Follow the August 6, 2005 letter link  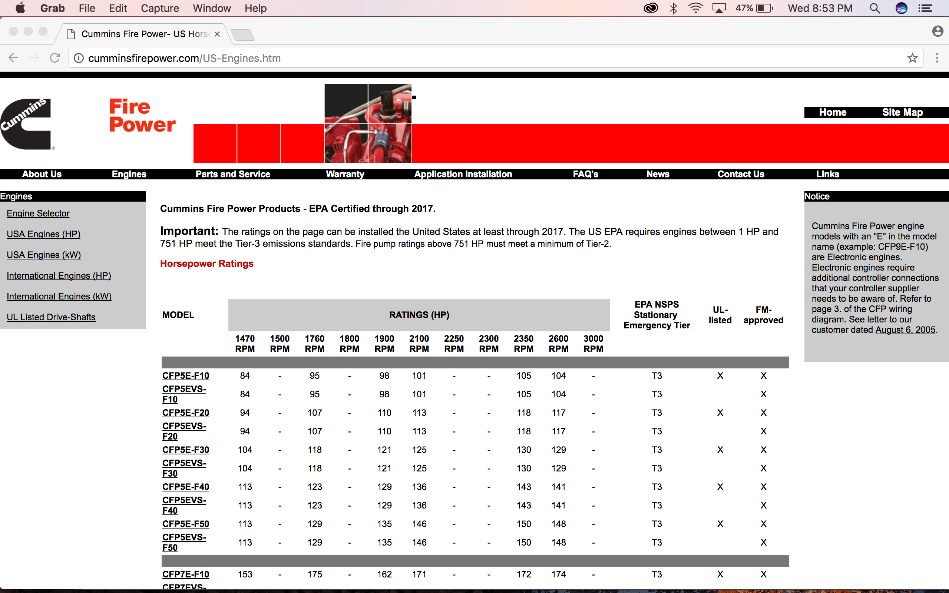tap(905, 330)
